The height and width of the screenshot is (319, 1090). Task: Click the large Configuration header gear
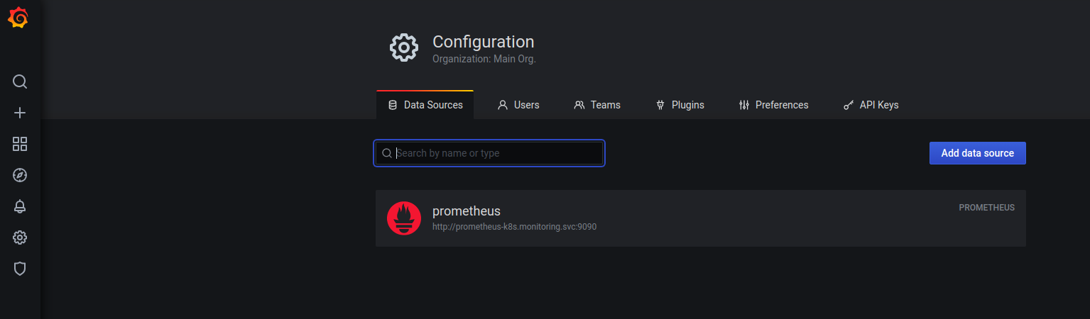tap(404, 47)
